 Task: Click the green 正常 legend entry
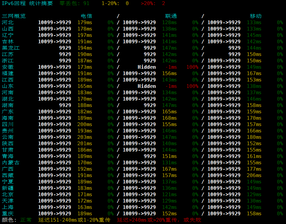point(26,220)
